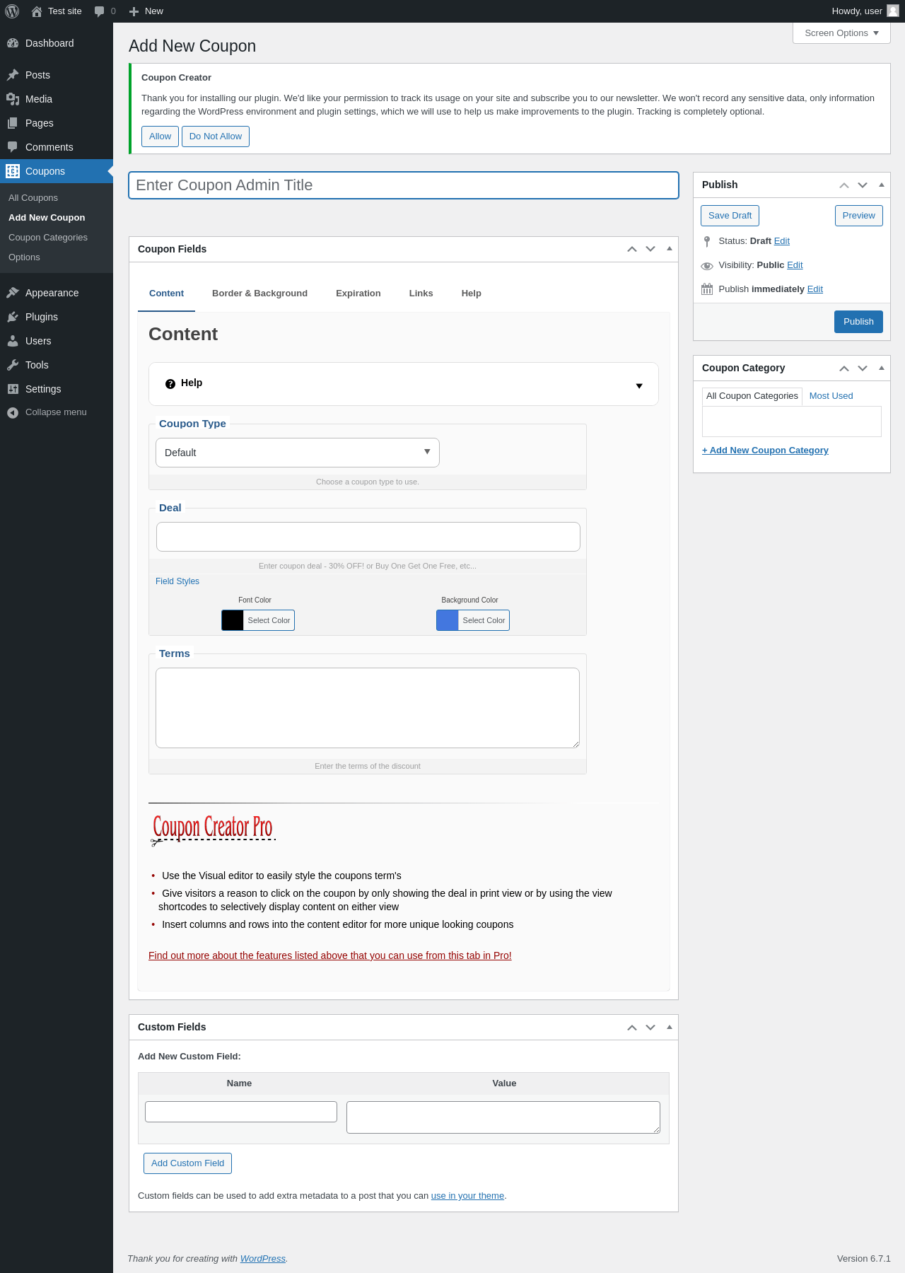Click the question mark Help icon
This screenshot has height=1273, width=905.
tap(170, 383)
